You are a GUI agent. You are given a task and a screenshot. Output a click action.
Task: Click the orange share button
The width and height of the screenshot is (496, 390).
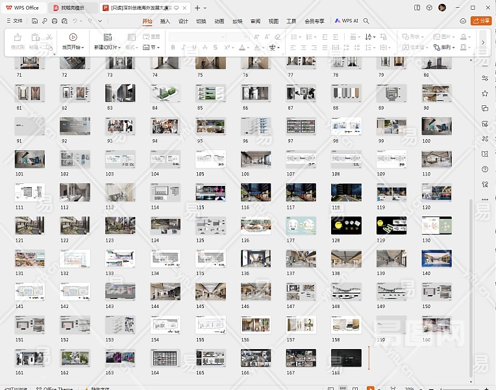(481, 21)
